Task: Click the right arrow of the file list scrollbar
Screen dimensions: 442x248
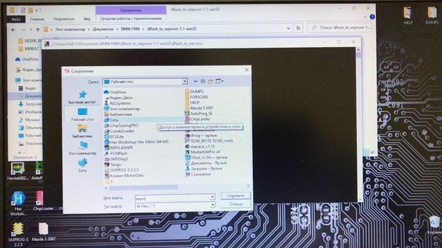Action: point(248,186)
